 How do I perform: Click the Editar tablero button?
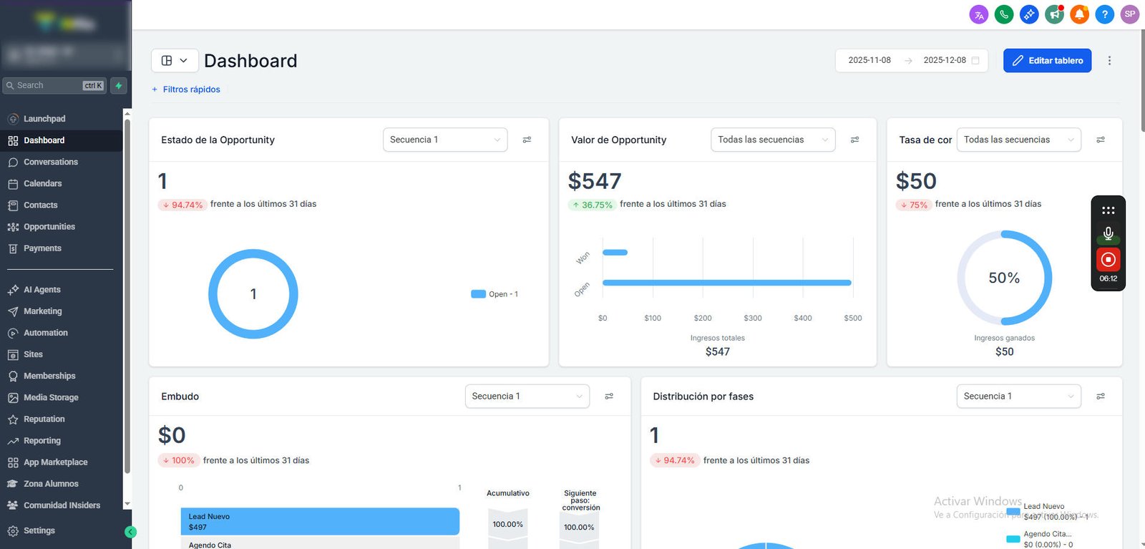[1047, 61]
